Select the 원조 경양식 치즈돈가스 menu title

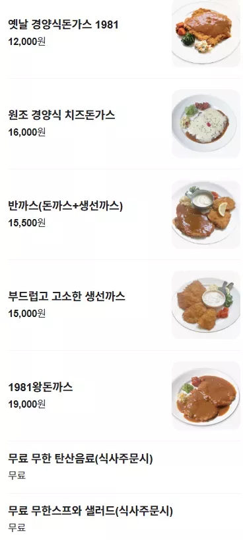pos(61,115)
